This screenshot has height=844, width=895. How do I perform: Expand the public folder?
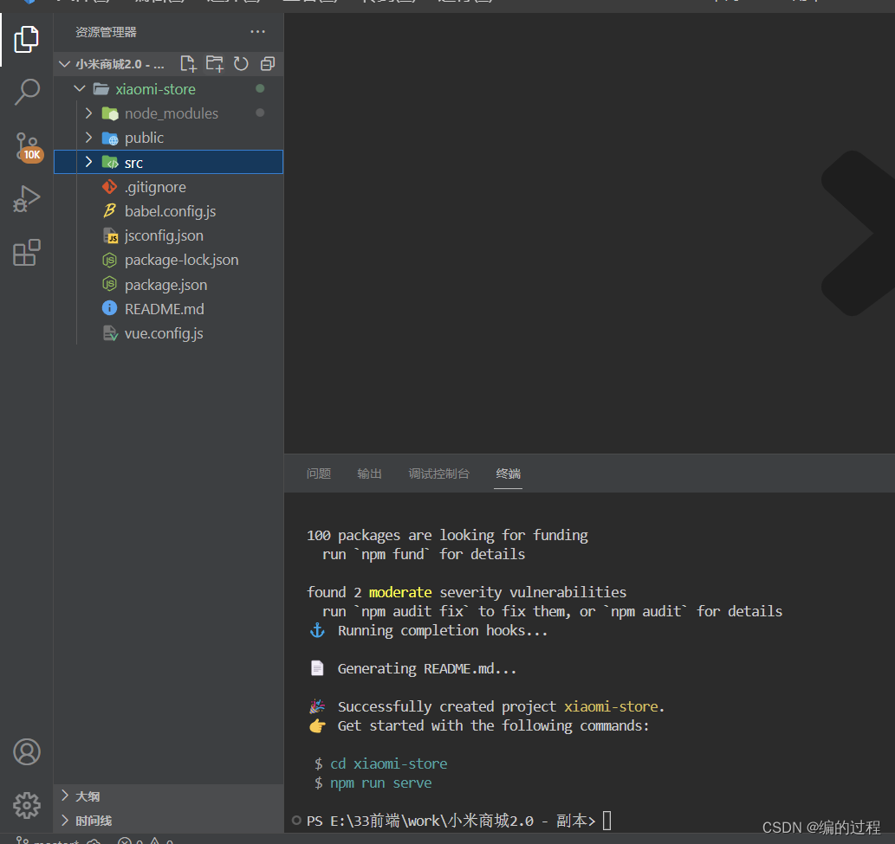[x=88, y=138]
